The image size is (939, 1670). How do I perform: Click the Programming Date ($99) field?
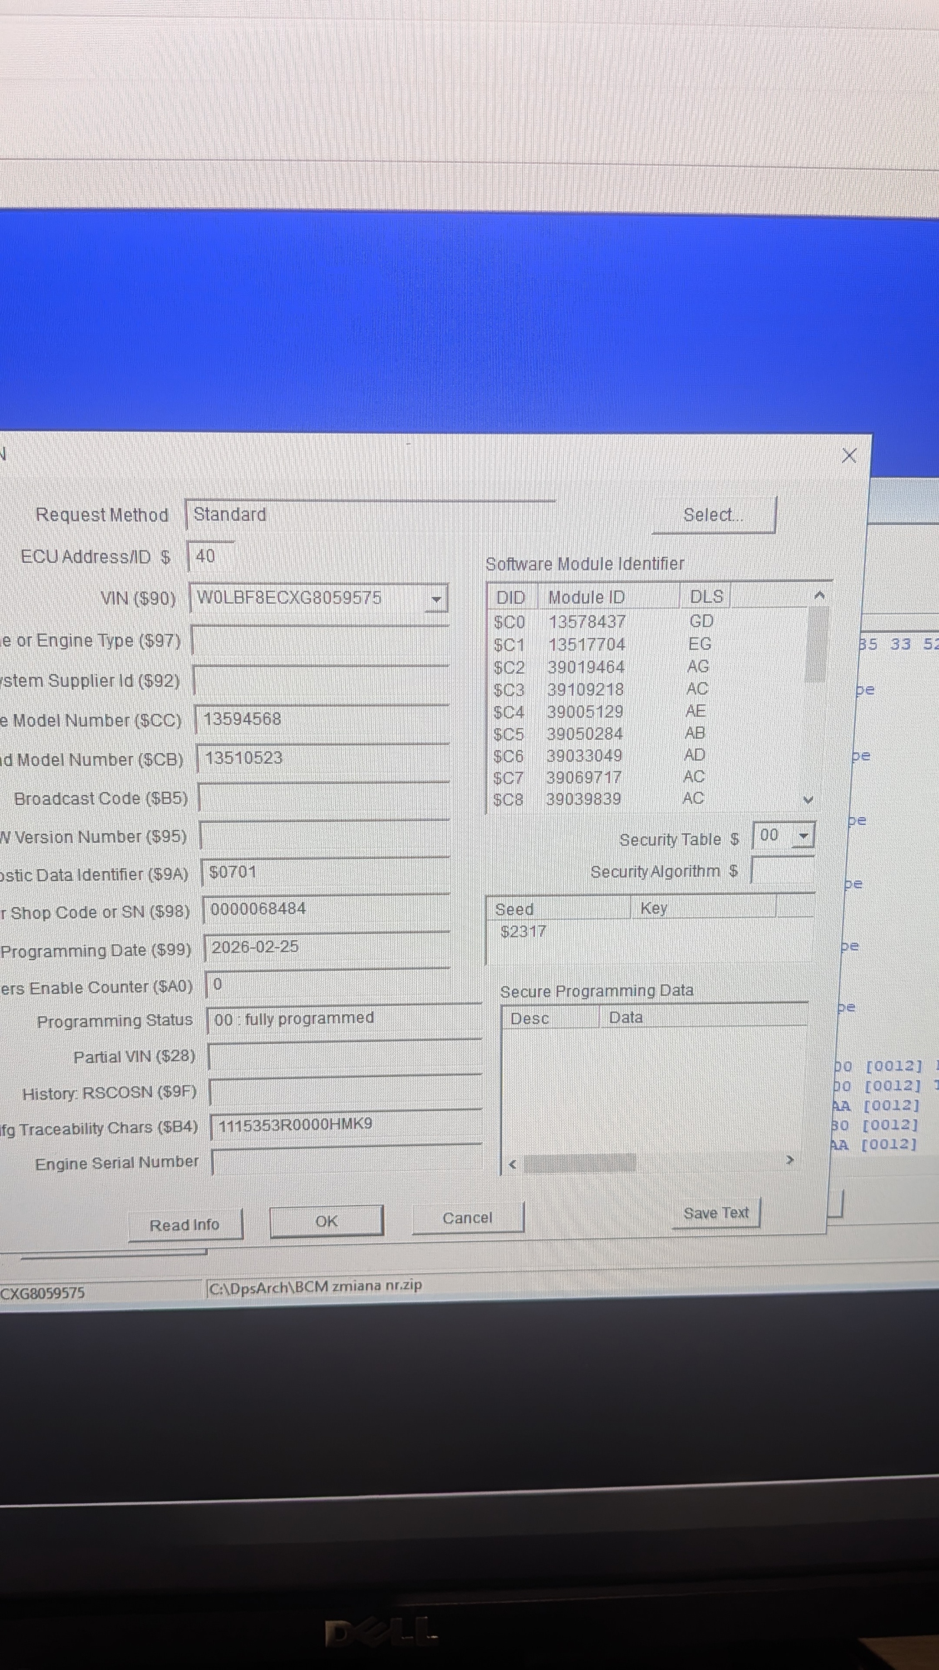click(327, 947)
